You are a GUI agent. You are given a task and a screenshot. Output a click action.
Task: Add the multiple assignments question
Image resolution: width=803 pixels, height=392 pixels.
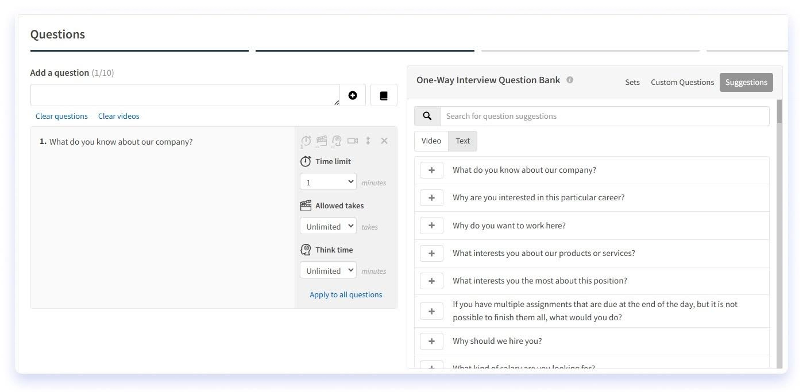click(x=431, y=311)
